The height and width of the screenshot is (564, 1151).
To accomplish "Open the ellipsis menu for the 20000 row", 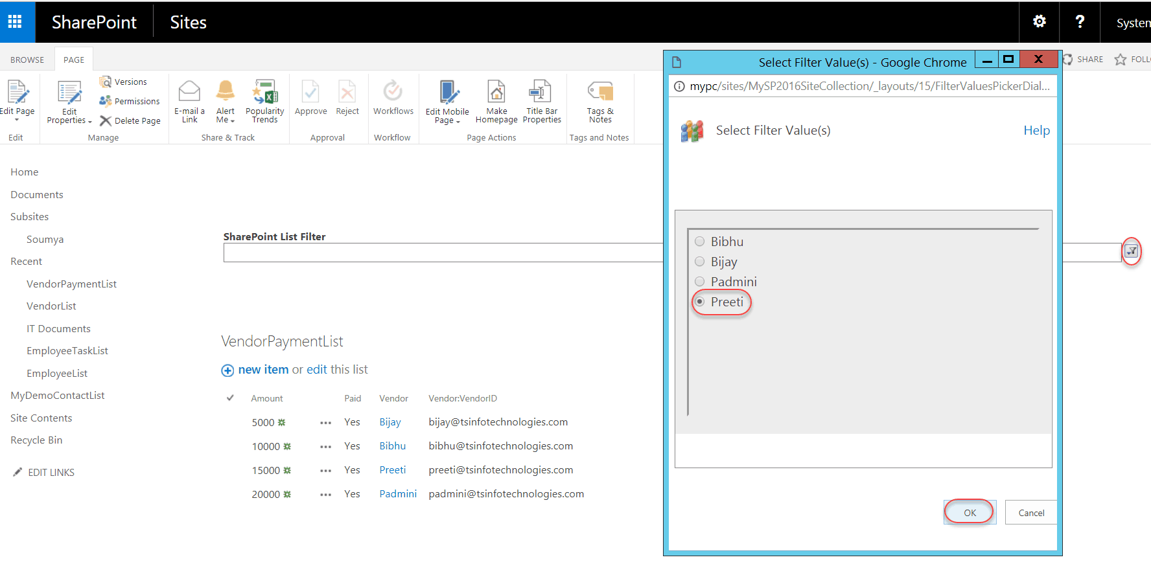I will 325,495.
